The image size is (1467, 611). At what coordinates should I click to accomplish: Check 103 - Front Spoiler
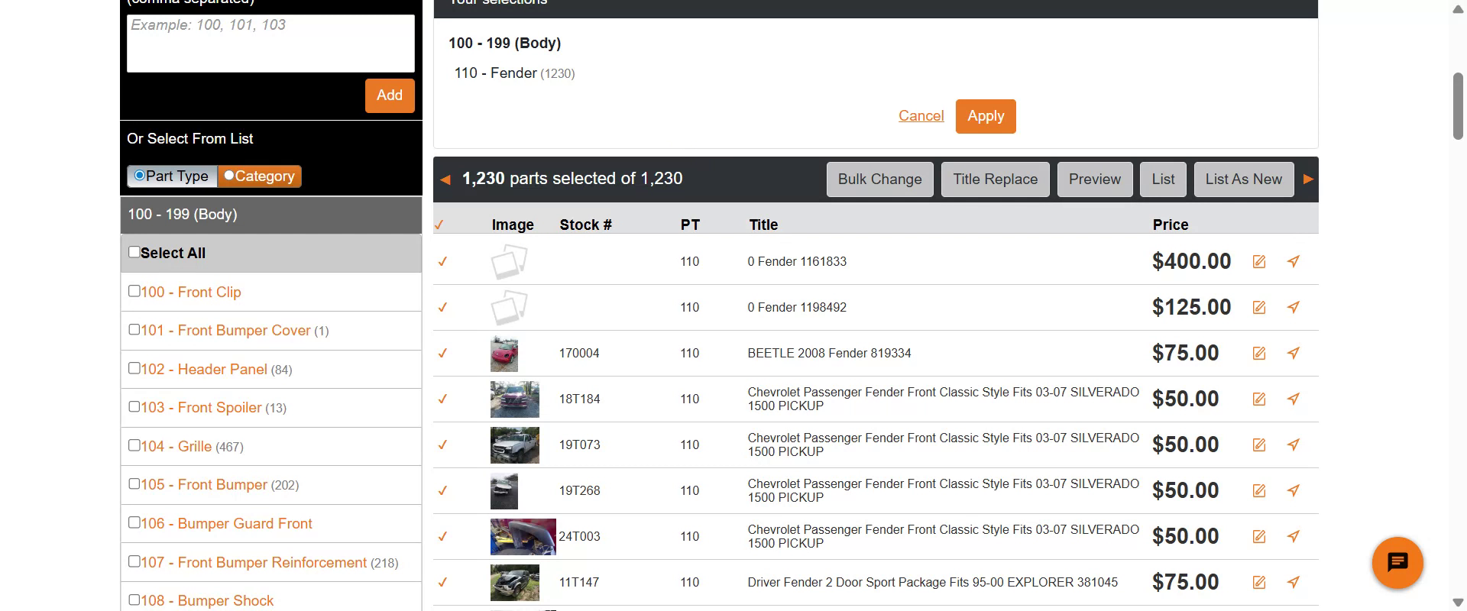point(134,406)
